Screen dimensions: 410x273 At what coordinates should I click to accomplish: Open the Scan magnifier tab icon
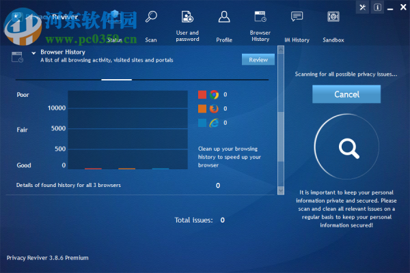tap(151, 16)
